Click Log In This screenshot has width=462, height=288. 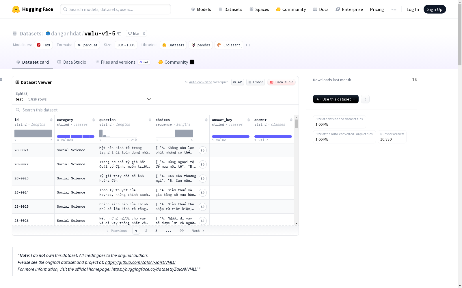click(413, 9)
